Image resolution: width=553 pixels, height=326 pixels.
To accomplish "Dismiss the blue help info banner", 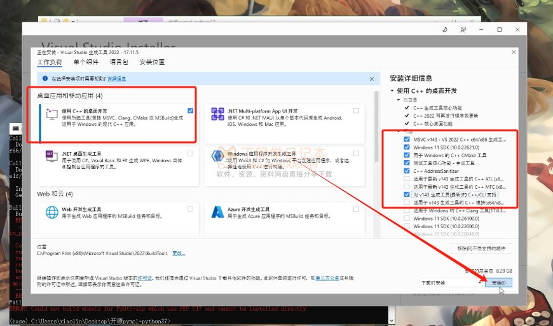I will 371,78.
